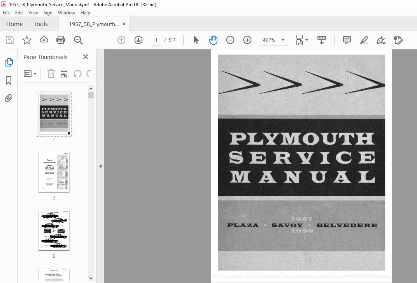Viewport: 417px width, 283px height.
Task: Open the File menu
Action: click(x=6, y=13)
